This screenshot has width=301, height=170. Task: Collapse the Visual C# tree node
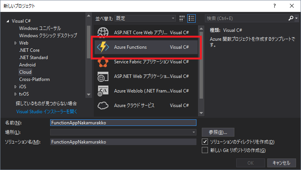[x=8, y=21]
